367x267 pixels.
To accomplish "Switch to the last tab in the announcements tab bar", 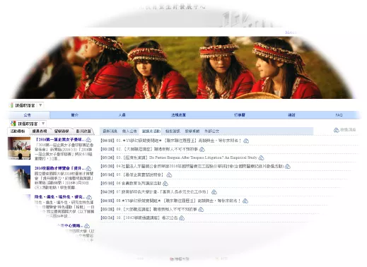I will 211,131.
